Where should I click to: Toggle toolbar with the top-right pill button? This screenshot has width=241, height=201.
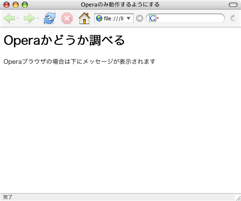click(233, 5)
